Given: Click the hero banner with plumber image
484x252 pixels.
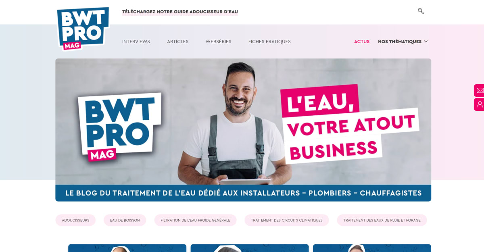Looking at the screenshot, I should [x=243, y=130].
